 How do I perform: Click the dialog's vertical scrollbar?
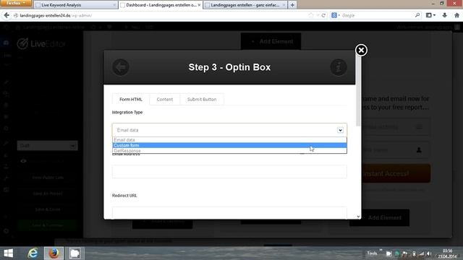(x=358, y=92)
